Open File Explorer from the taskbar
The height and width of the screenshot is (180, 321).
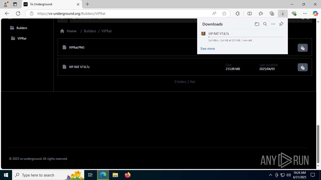tap(115, 175)
